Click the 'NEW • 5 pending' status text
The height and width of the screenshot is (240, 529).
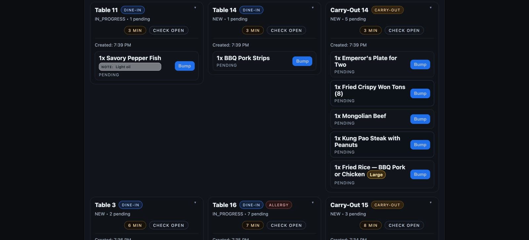[348, 19]
